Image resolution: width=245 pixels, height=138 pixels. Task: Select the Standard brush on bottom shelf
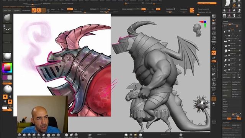20,135
